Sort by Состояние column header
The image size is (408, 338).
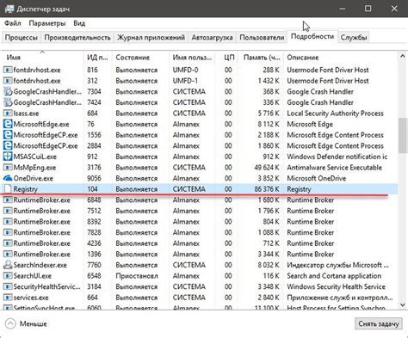[133, 58]
